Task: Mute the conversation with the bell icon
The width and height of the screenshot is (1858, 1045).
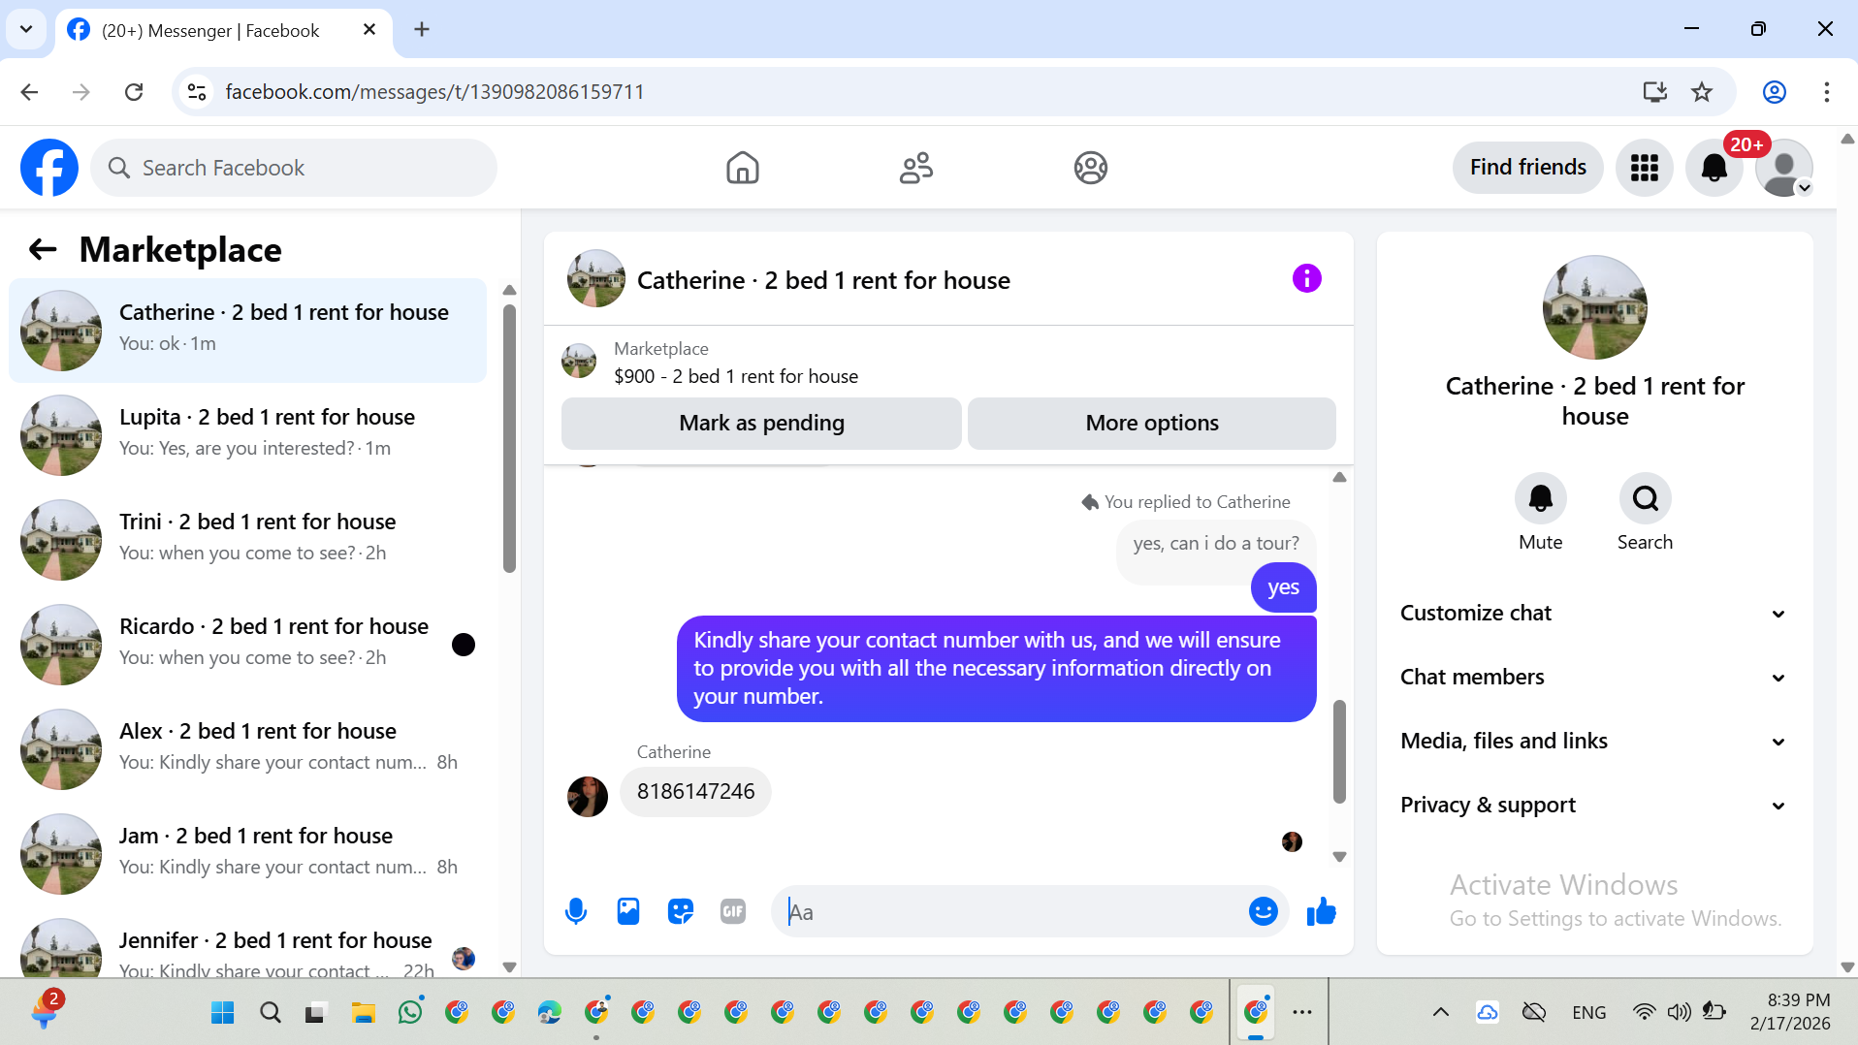Action: pyautogui.click(x=1541, y=498)
